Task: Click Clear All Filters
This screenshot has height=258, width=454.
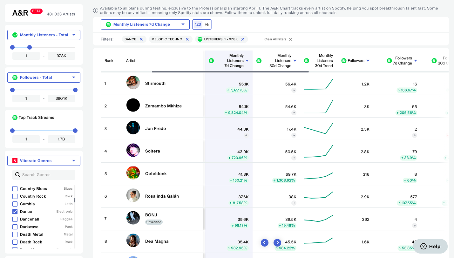Action: [x=278, y=39]
